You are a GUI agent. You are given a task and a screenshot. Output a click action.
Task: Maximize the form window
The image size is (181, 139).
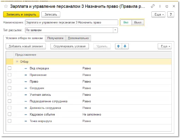click(167, 6)
